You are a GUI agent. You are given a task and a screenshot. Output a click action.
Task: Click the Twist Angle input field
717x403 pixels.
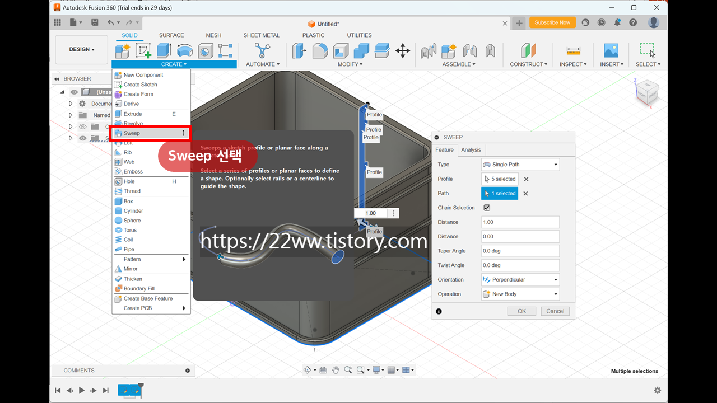(520, 265)
